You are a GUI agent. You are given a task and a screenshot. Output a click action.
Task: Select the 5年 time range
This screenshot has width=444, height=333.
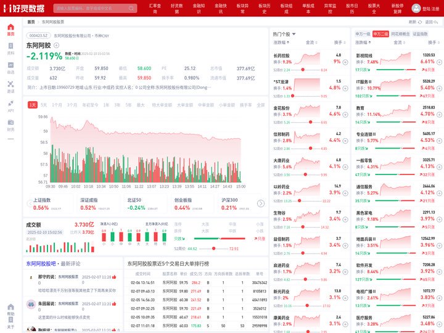128,105
